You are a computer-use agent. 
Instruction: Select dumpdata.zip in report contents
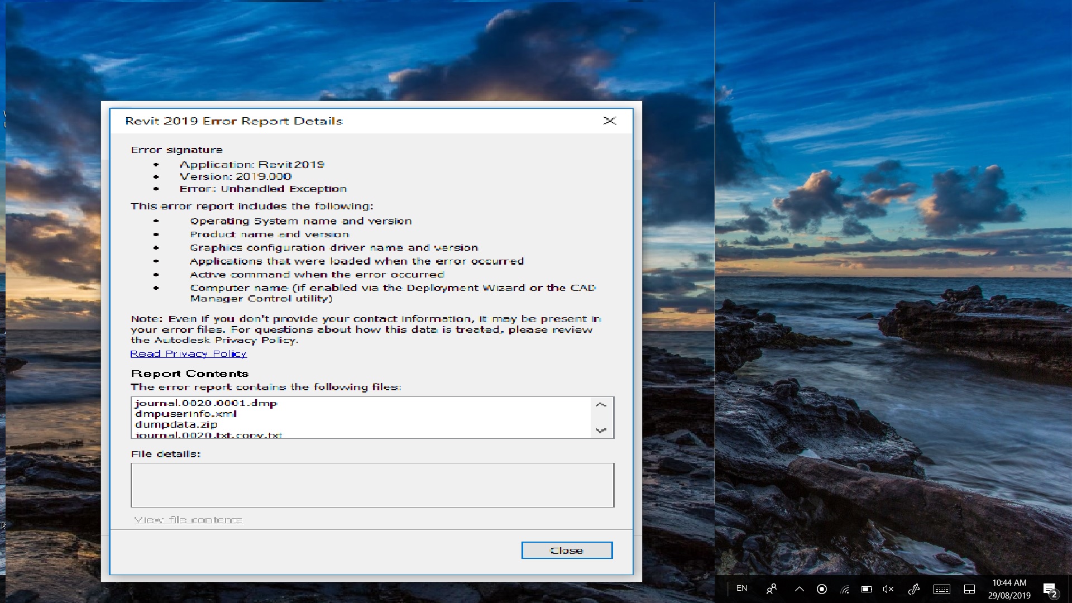point(176,424)
